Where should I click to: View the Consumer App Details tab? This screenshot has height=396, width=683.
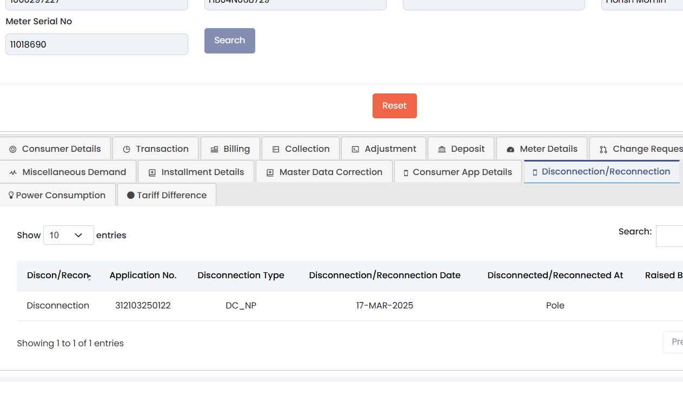[x=458, y=172]
